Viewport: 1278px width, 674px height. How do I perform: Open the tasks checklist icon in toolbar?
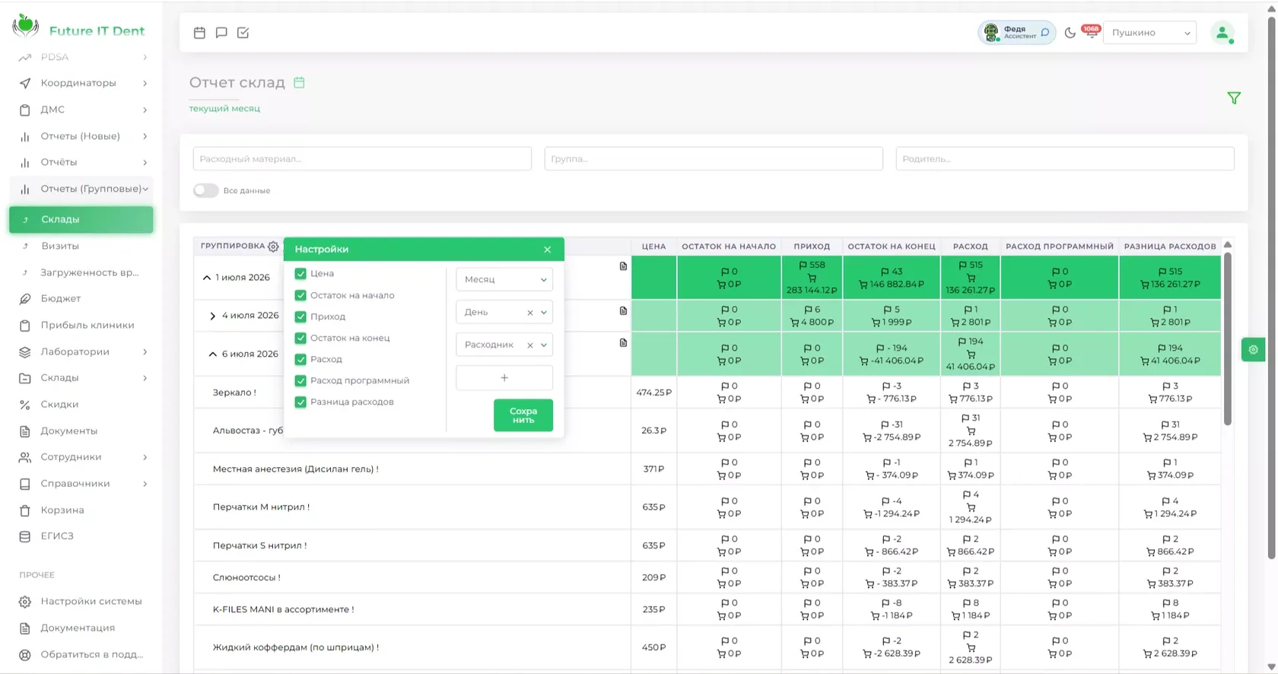pos(243,33)
